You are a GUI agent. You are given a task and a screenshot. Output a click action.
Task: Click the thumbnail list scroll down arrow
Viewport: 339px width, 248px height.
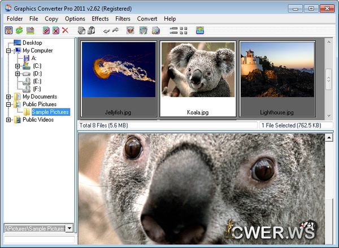click(x=328, y=114)
